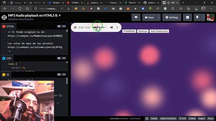Open the Save options dropdown arrow
Image resolution: width=216 pixels, height=121 pixels.
(158, 17)
